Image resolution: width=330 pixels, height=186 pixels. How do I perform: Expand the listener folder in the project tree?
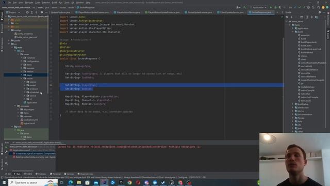pyautogui.click(x=24, y=82)
